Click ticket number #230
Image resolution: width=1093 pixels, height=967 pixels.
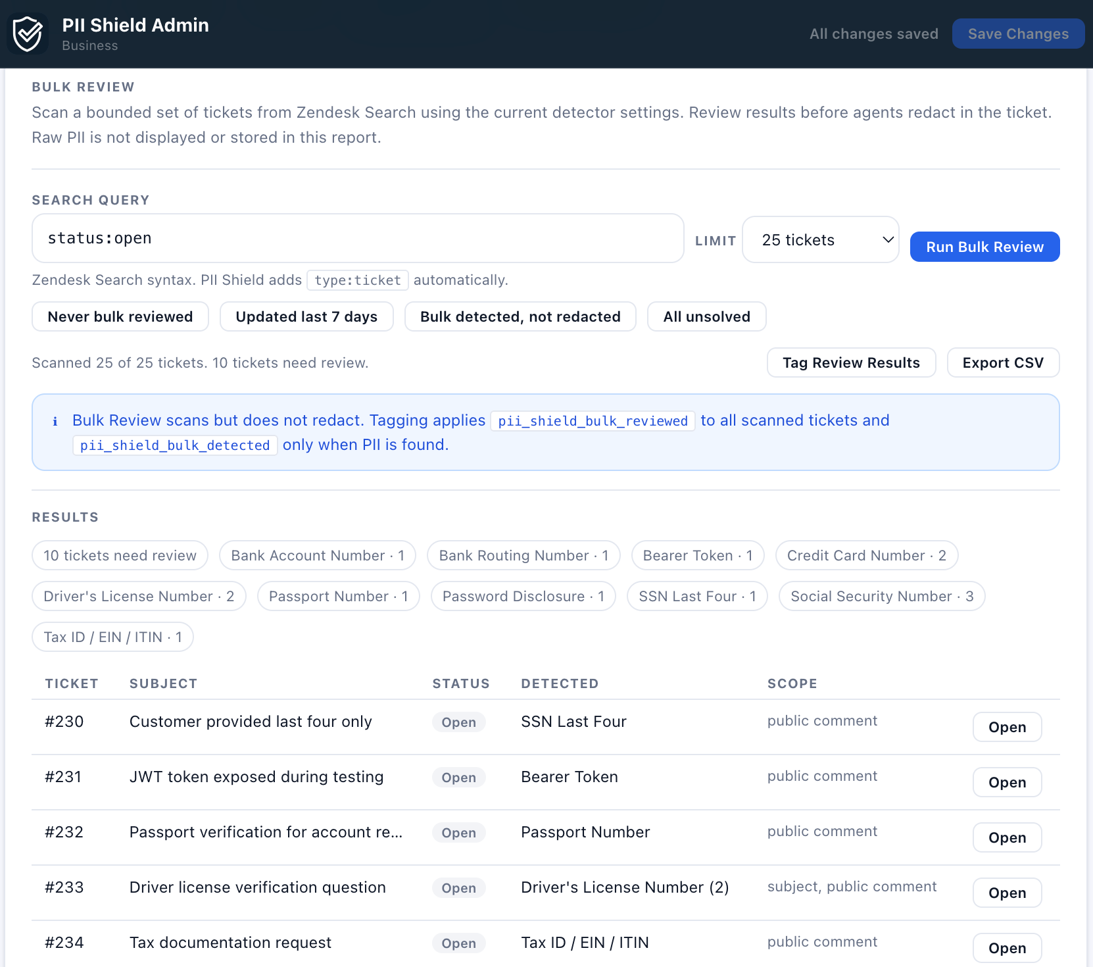[64, 722]
